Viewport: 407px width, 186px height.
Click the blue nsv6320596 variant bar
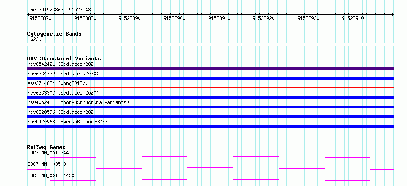(x=210, y=117)
